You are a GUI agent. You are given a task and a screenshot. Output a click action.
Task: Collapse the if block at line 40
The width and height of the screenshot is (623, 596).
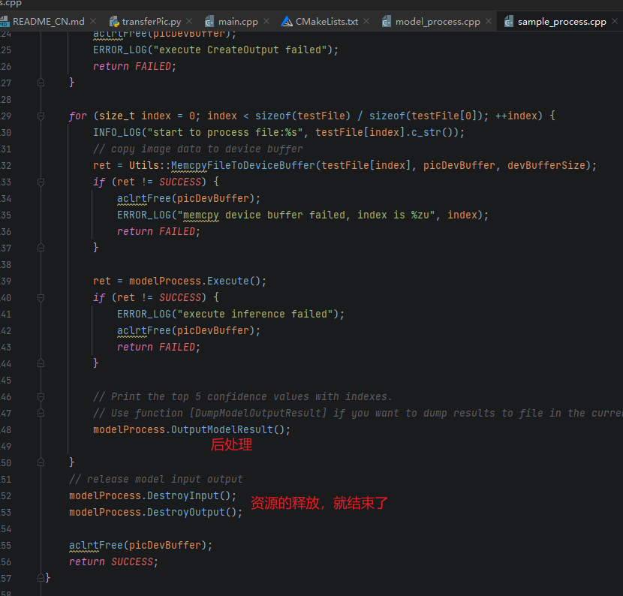41,297
